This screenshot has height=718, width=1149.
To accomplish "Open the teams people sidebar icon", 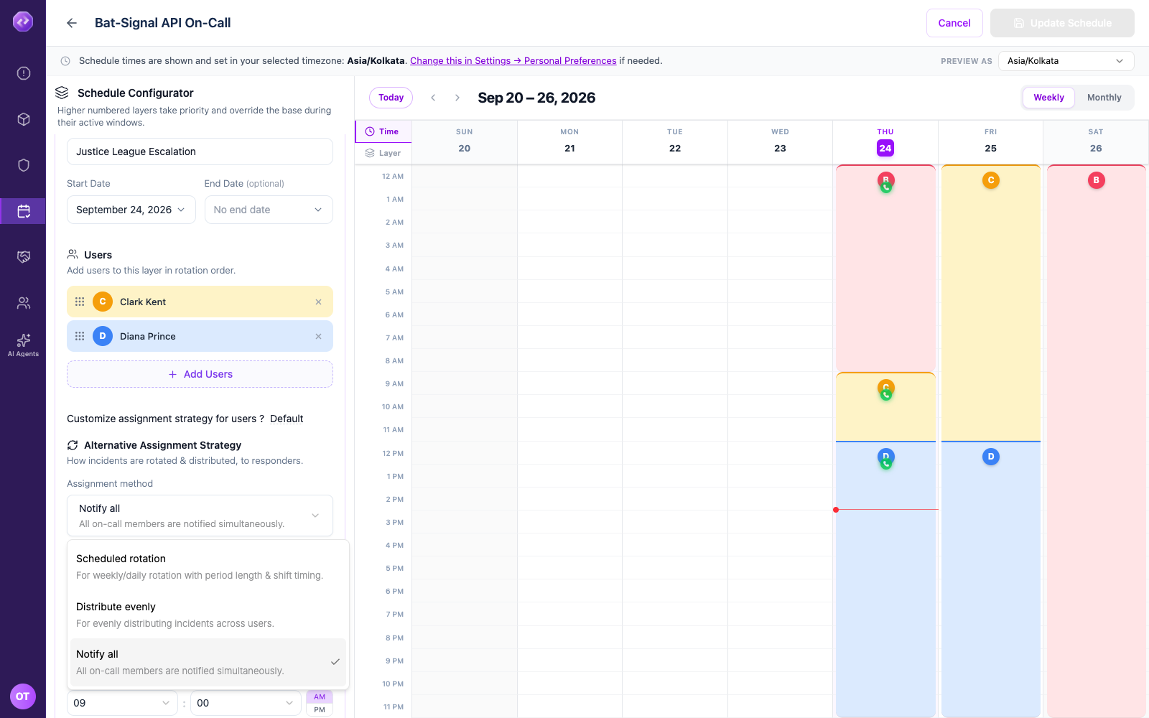I will [24, 303].
